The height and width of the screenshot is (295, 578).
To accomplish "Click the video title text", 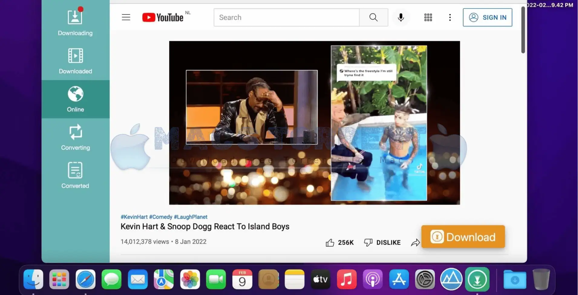I will click(205, 226).
